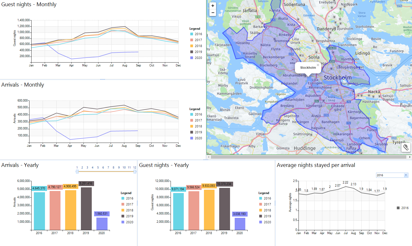Screen dimensions: 412x246
Task: Click 2016 legend swatch in Average nights chart
Action: 398,208
